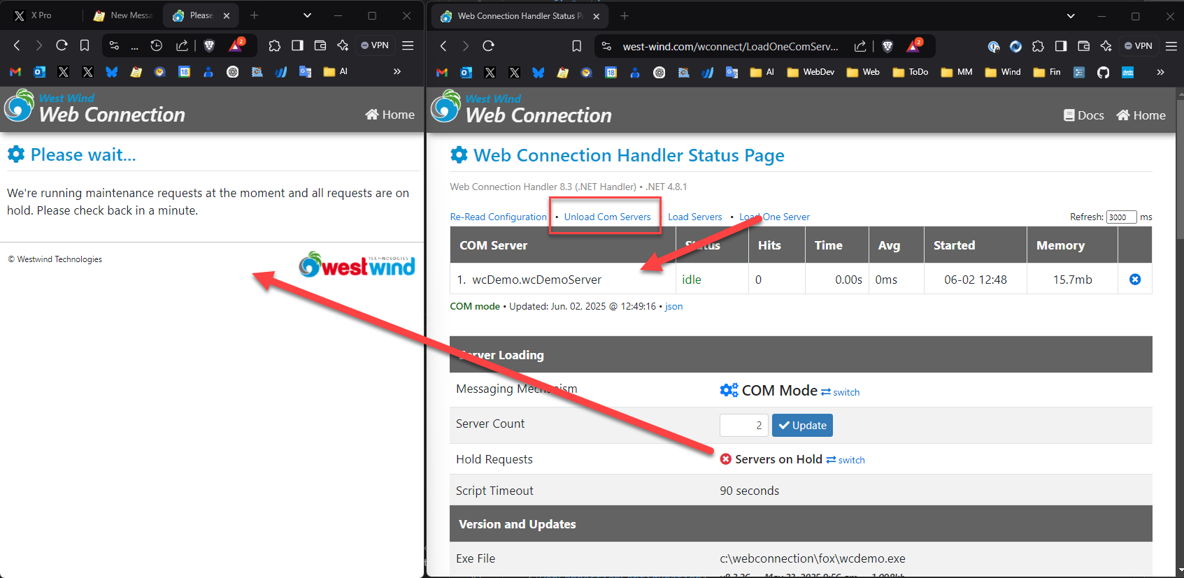Viewport: 1184px width, 578px height.
Task: Open the AI bookmarks folder in right window
Action: coord(762,72)
